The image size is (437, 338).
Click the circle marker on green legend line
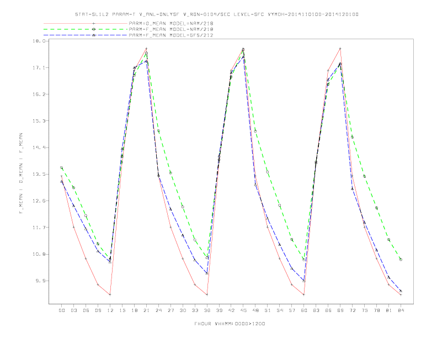[94, 29]
